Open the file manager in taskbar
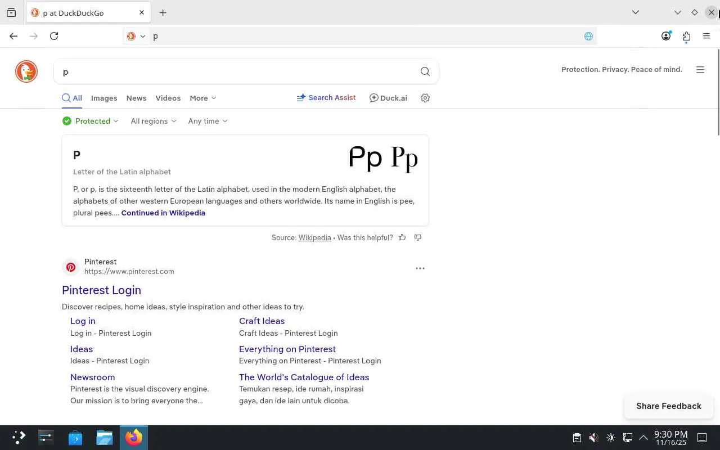Screen dimensions: 720x450 coord(105,438)
